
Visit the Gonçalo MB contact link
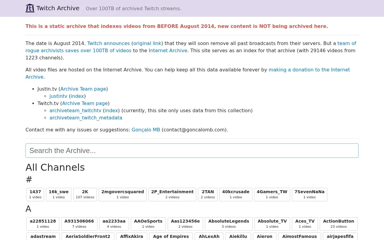[x=146, y=130]
